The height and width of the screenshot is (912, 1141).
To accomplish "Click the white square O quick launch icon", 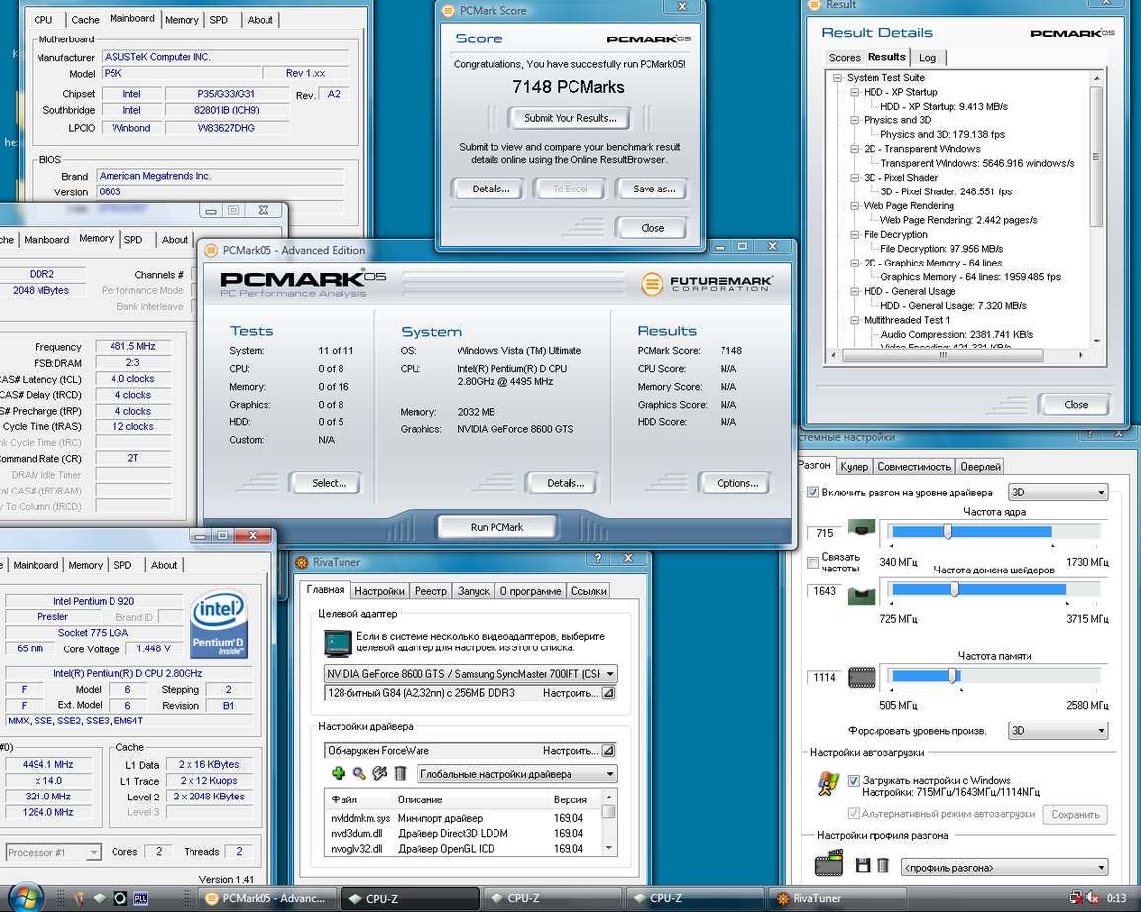I will pos(120,899).
